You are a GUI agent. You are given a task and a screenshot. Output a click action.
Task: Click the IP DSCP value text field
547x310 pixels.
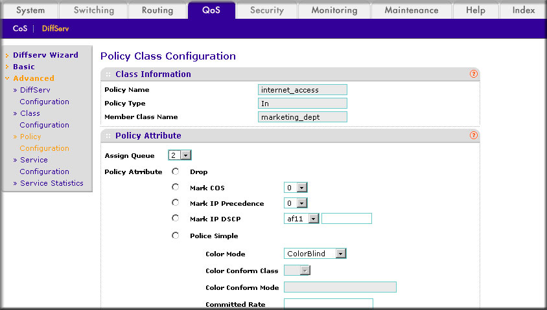coord(346,218)
